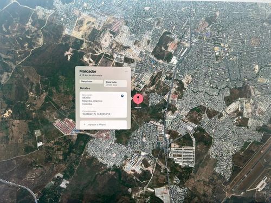Click the plus icon beside Agregar a Mapas
This screenshot has width=271, height=203.
(x=85, y=125)
